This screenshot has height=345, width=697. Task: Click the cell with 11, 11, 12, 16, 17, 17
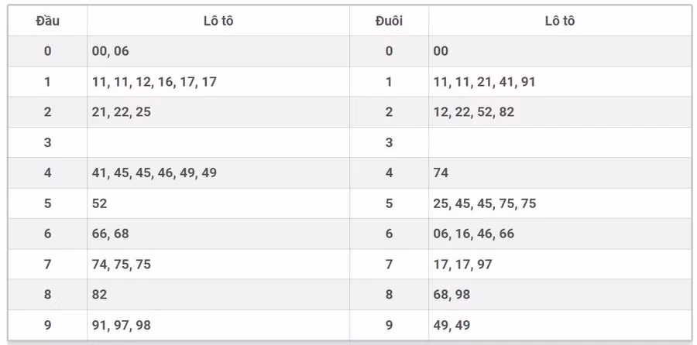click(154, 82)
